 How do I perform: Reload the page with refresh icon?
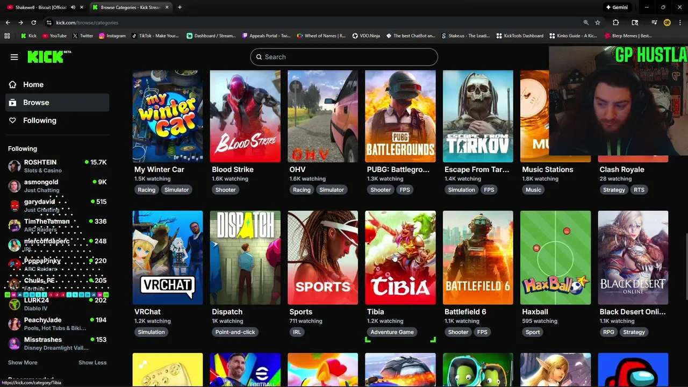pyautogui.click(x=33, y=23)
